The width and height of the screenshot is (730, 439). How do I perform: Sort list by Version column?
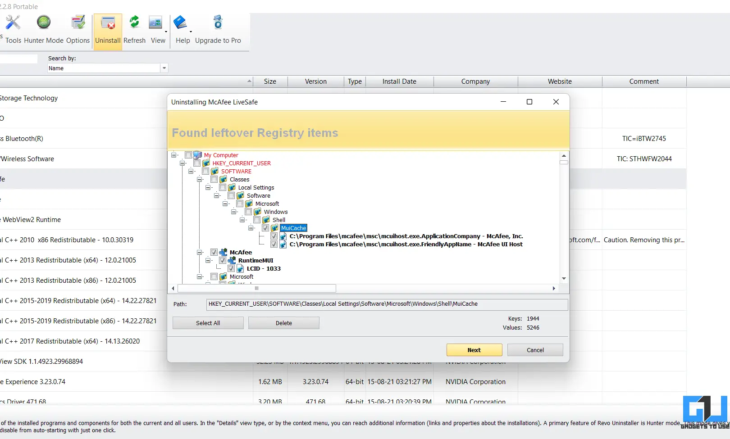(x=316, y=81)
